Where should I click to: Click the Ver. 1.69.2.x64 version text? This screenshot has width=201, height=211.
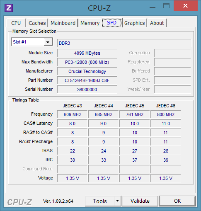58,201
